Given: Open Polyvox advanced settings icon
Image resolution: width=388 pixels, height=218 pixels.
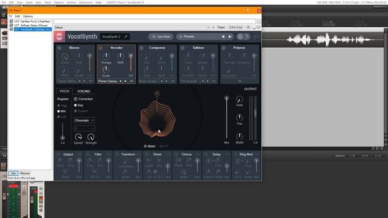Looking at the screenshot, I should pos(224,48).
